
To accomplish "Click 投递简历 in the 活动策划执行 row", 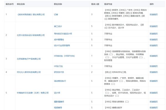I will click(x=154, y=81).
